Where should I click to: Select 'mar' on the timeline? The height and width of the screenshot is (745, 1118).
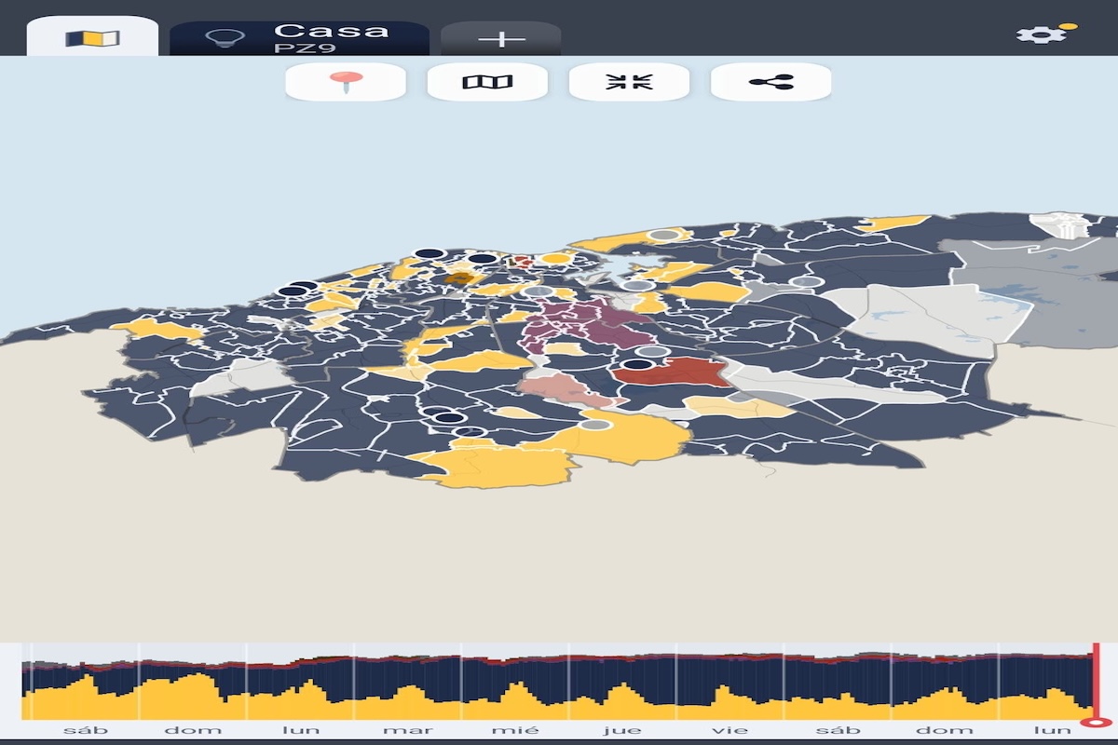[408, 730]
